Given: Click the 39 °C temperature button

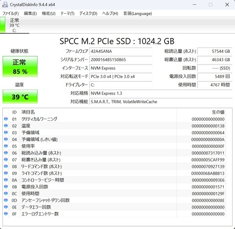Looking at the screenshot, I should [x=20, y=97].
